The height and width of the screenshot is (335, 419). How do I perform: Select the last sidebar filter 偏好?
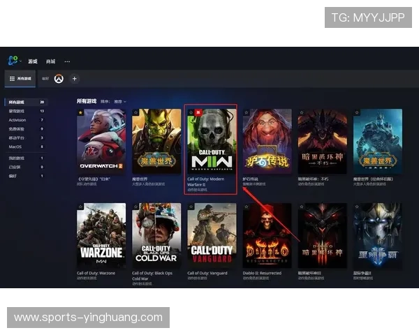tap(27, 176)
